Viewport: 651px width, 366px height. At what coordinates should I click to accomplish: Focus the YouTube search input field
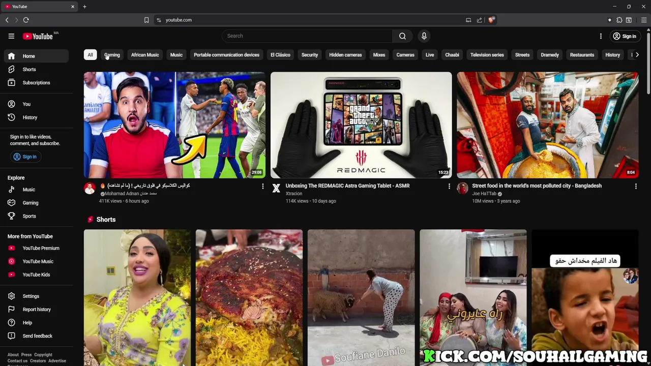pyautogui.click(x=307, y=36)
